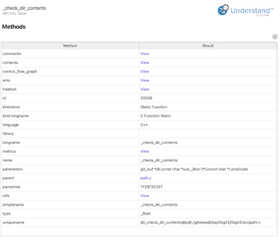Viewport: 280px width, 240px height.
Task: Follow the path.c parent link
Action: point(146,178)
